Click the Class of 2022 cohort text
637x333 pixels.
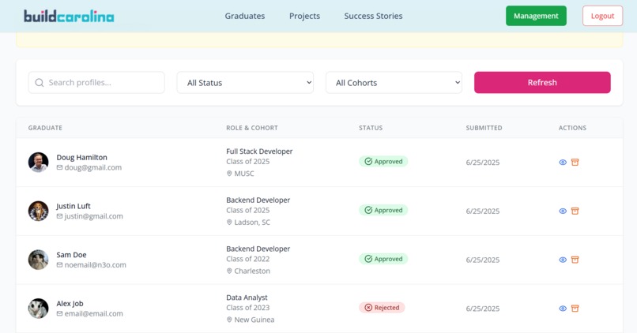click(x=248, y=259)
